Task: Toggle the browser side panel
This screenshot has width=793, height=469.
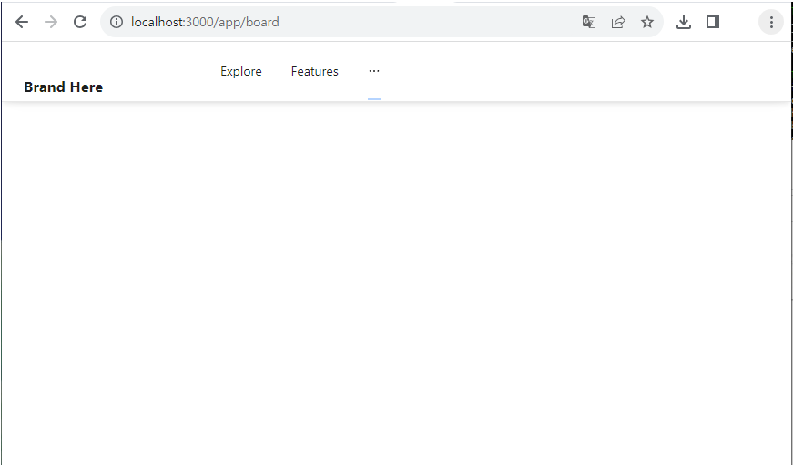Action: pyautogui.click(x=713, y=22)
